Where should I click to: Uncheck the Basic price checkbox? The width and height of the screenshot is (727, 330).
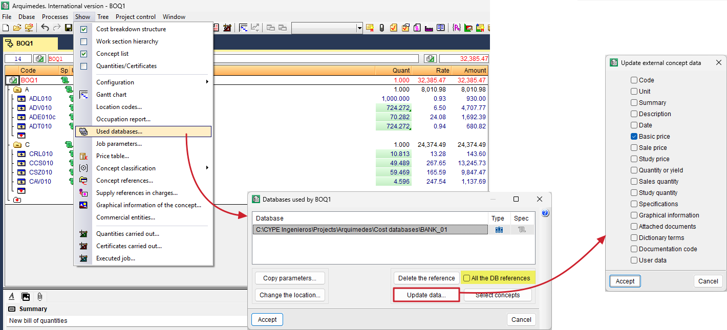point(634,137)
